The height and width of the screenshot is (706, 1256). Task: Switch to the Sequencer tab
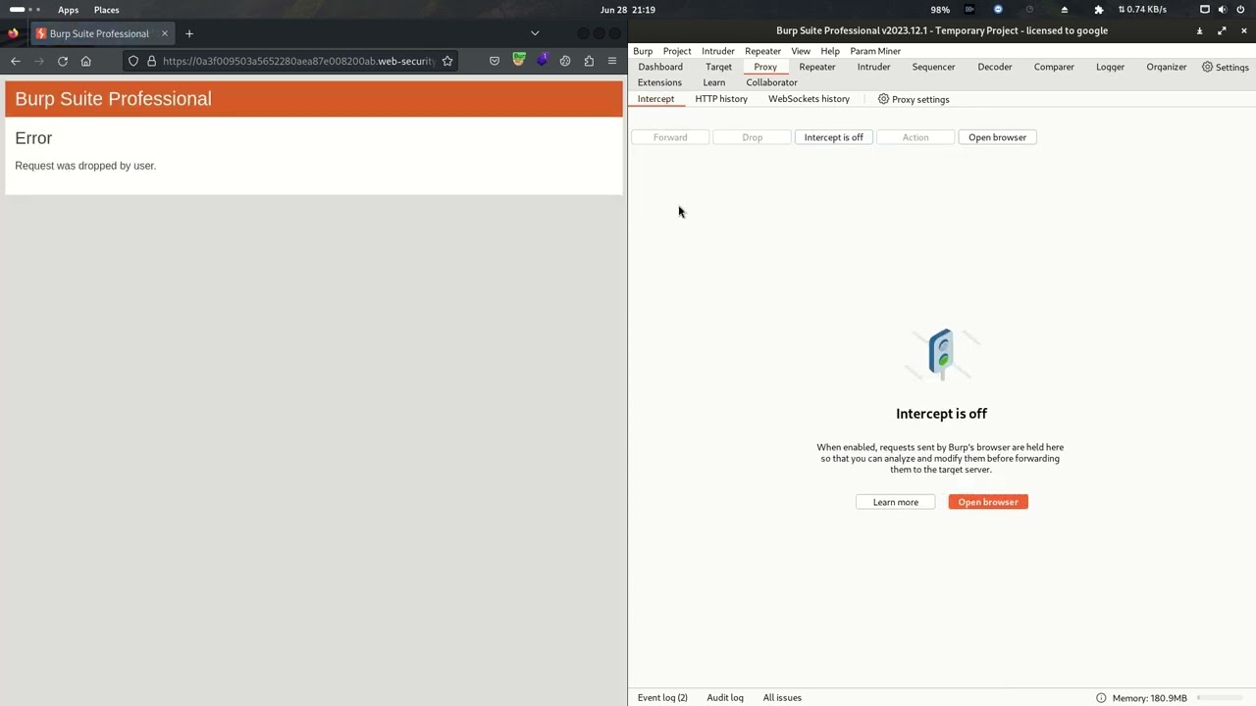click(x=933, y=67)
